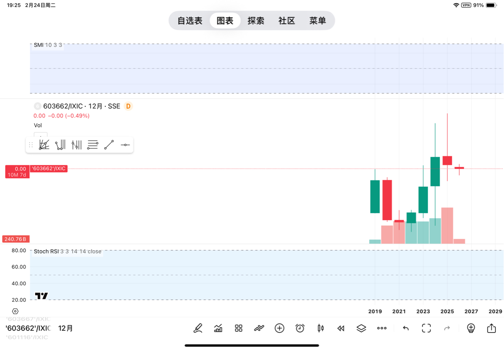504x350 pixels.
Task: Switch to the 自选表 tab
Action: pyautogui.click(x=190, y=21)
